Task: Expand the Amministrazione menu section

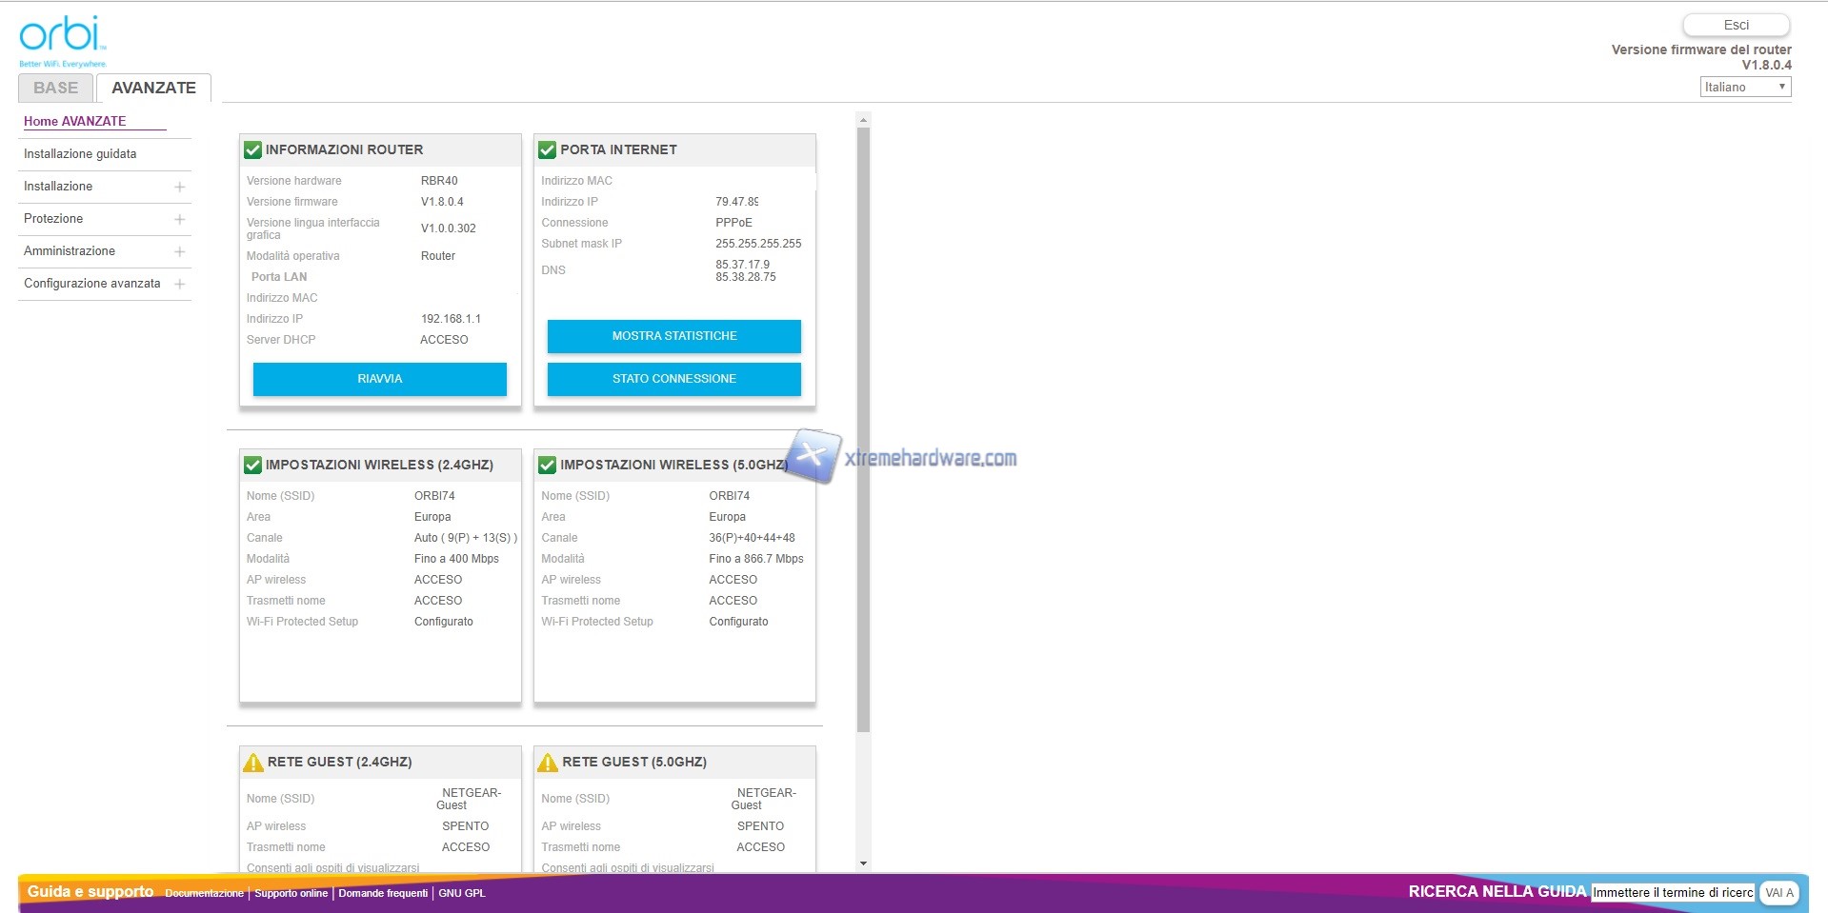Action: click(179, 251)
